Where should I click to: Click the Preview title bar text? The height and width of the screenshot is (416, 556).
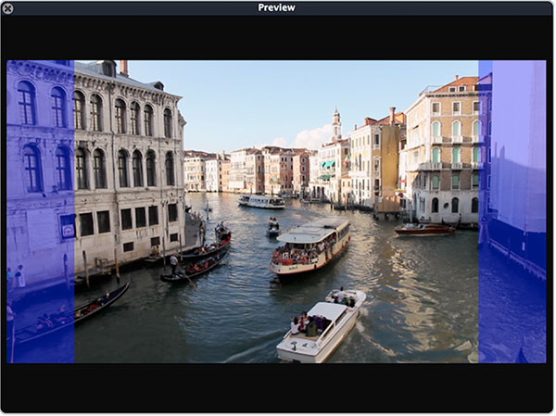pyautogui.click(x=276, y=7)
